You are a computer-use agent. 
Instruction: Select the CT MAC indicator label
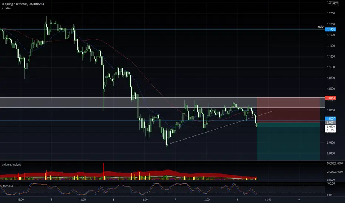click(x=6, y=8)
